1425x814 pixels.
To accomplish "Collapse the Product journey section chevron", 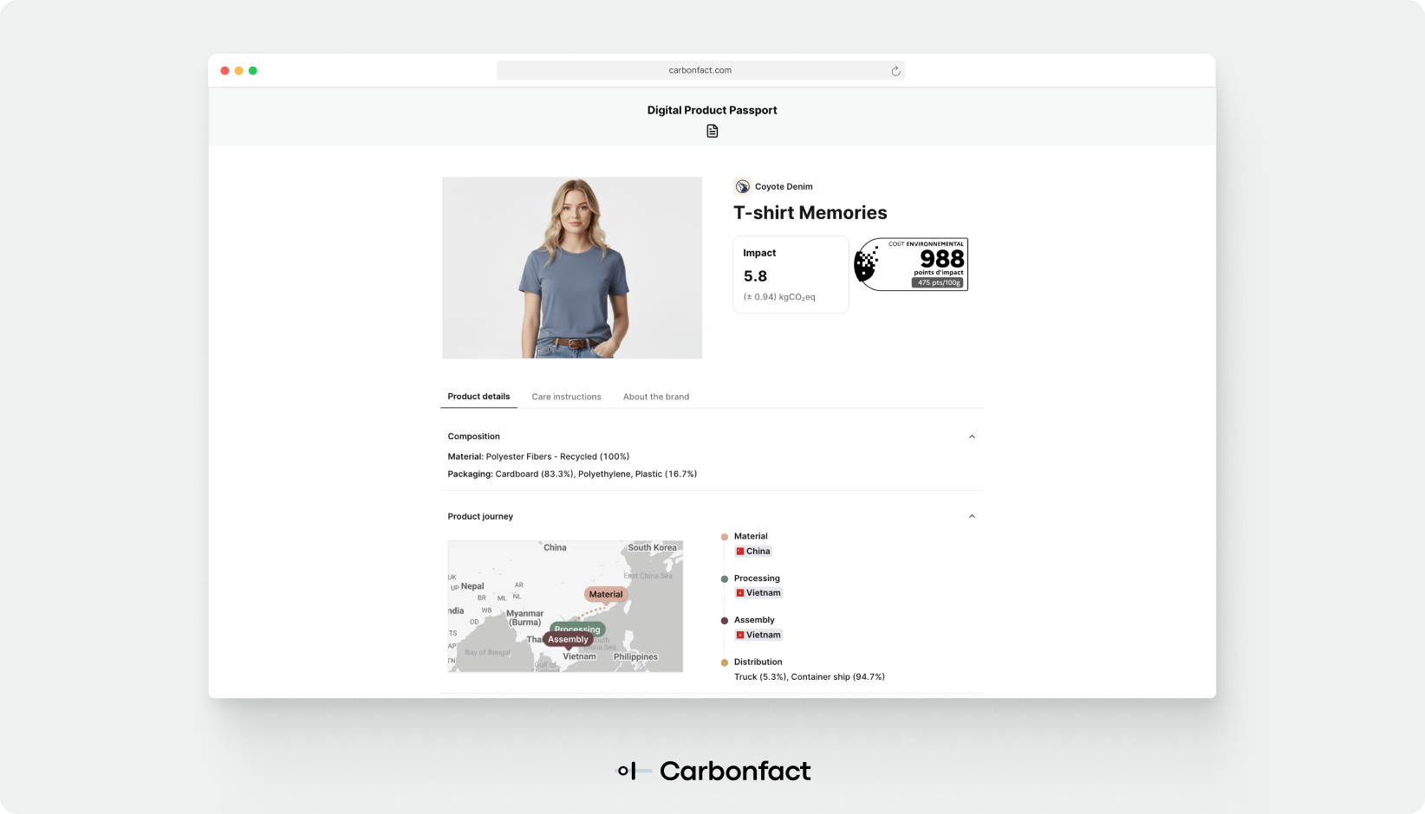I will click(972, 516).
